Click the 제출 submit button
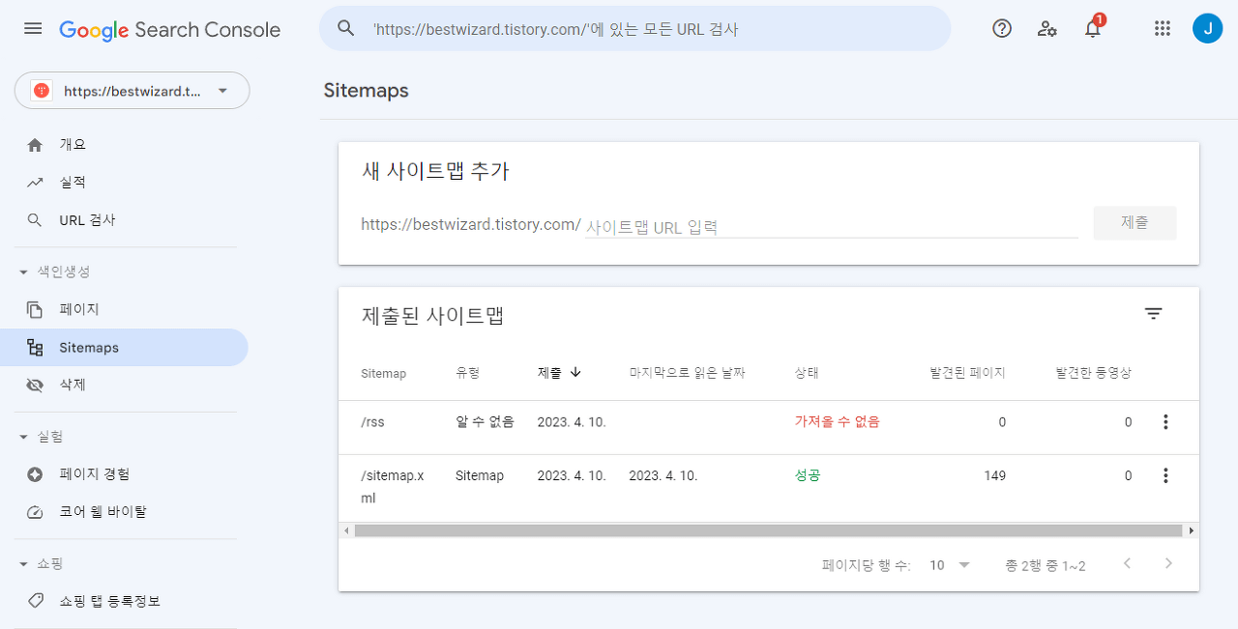 (x=1135, y=222)
